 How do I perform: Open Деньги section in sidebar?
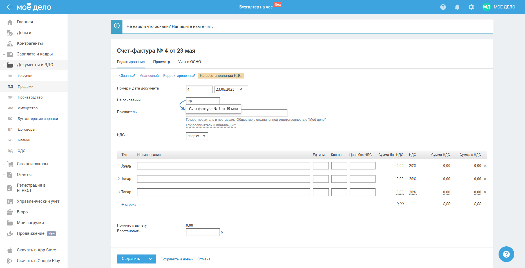click(24, 33)
